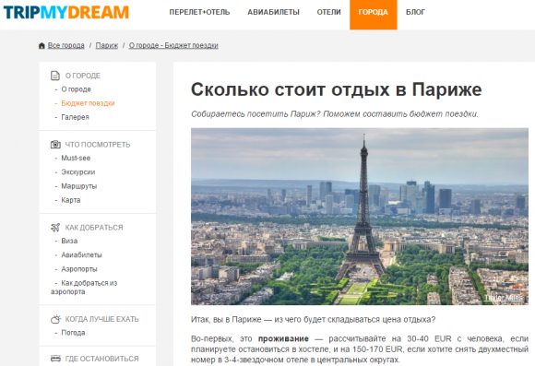Click the КАК ДОБРАТЬСЯ section heading
The width and height of the screenshot is (535, 366).
94,228
